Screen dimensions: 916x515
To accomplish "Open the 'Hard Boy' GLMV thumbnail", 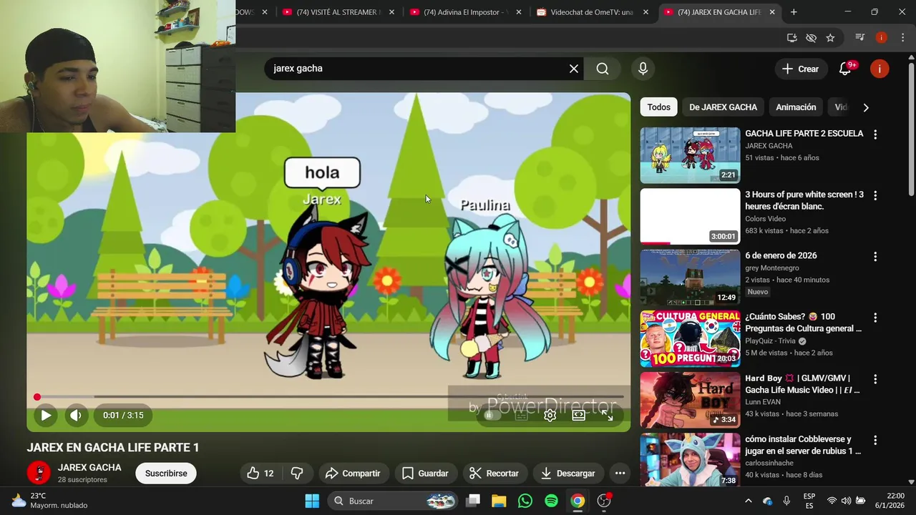I will click(690, 400).
